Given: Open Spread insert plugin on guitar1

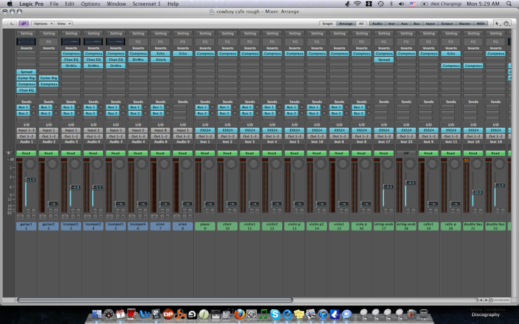Looking at the screenshot, I should (x=26, y=72).
